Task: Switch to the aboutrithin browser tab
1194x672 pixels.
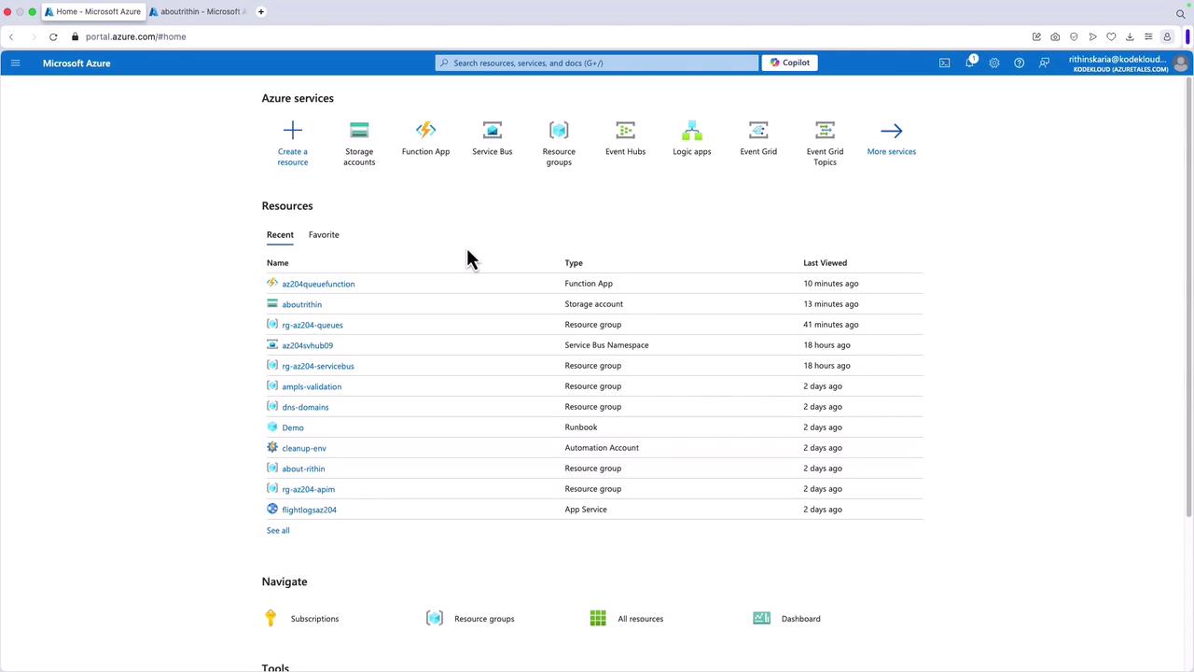Action: (x=199, y=11)
